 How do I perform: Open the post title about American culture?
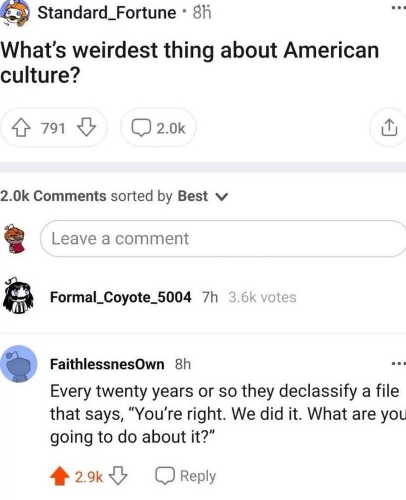190,62
